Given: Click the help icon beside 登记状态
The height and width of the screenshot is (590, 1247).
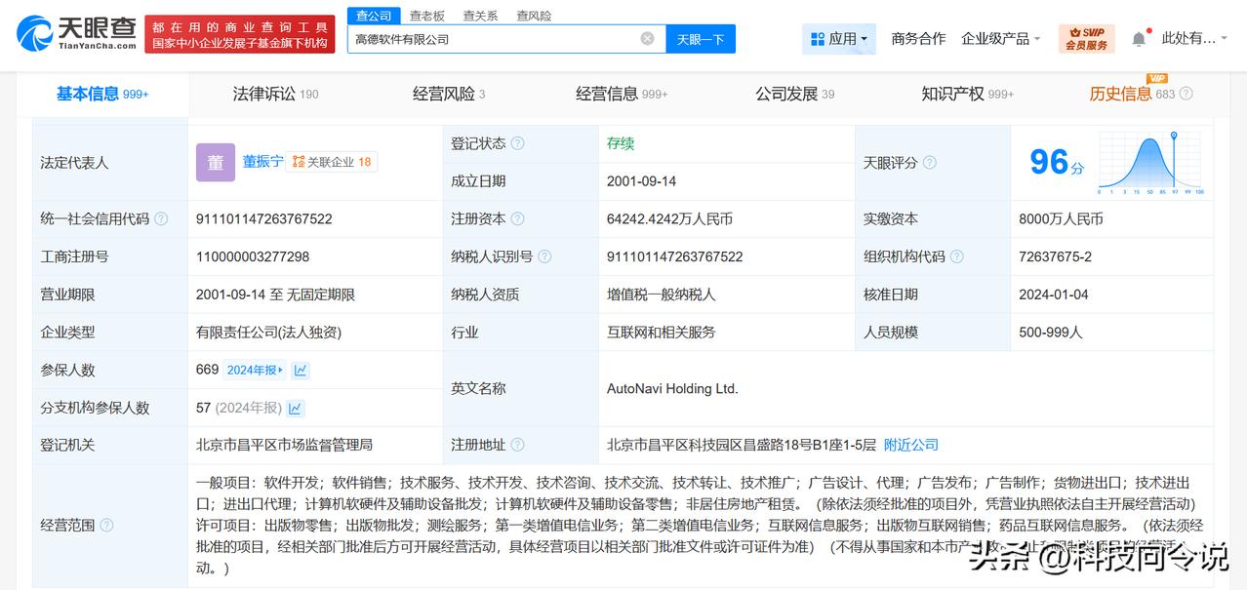Looking at the screenshot, I should click(518, 143).
